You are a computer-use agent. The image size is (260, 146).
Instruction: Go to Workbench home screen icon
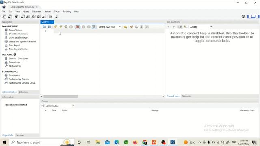coord(4,7)
